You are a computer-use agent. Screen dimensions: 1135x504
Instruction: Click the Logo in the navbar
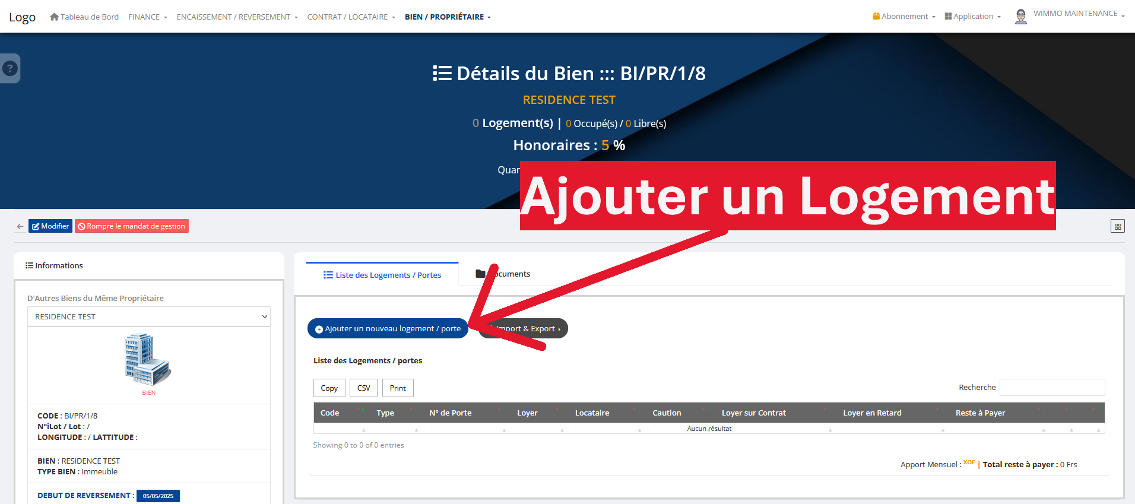[23, 17]
